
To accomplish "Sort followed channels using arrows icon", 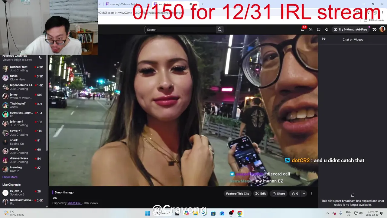I will [x=40, y=58].
